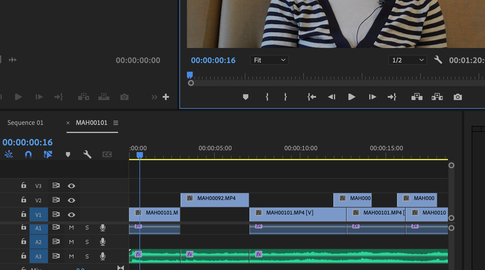This screenshot has width=485, height=270.
Task: Go to Out point in Source monitor
Action: point(58,97)
